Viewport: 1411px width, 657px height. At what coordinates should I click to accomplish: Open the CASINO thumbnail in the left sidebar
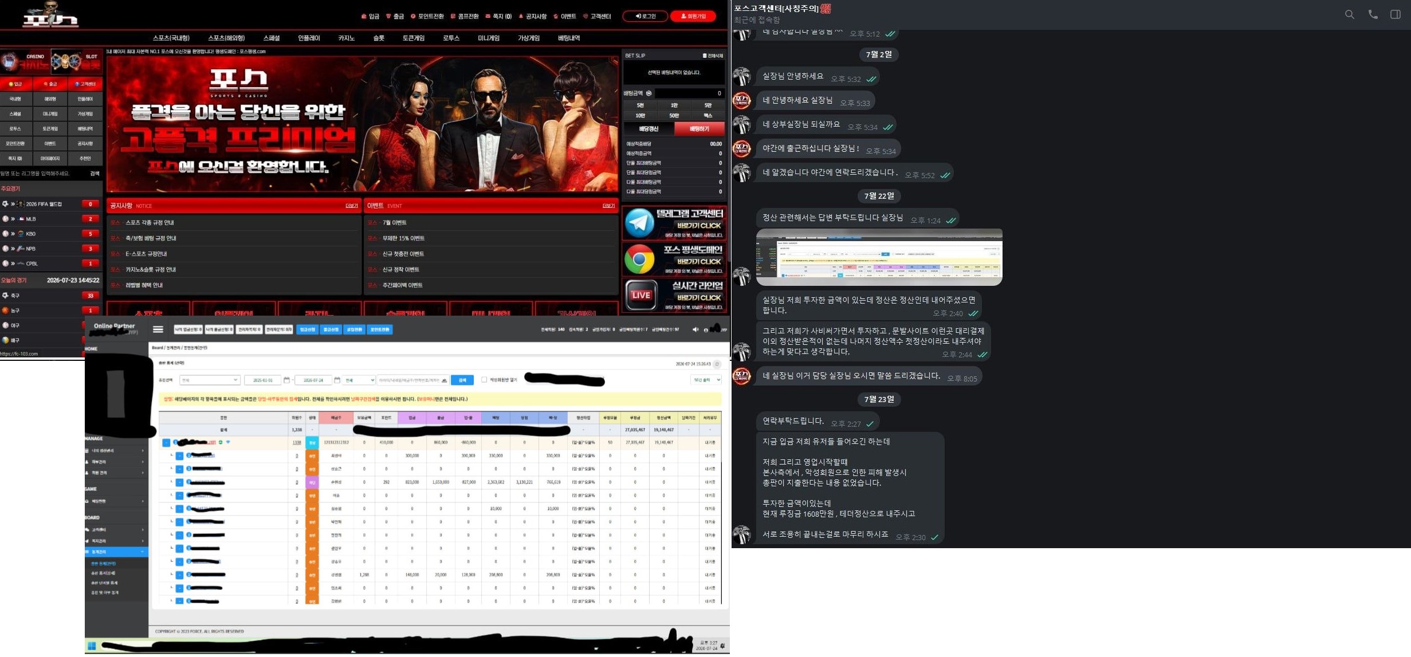[x=25, y=61]
